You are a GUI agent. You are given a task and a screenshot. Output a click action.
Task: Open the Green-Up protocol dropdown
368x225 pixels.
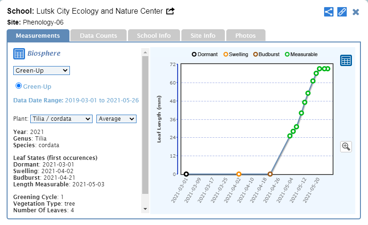click(x=41, y=70)
